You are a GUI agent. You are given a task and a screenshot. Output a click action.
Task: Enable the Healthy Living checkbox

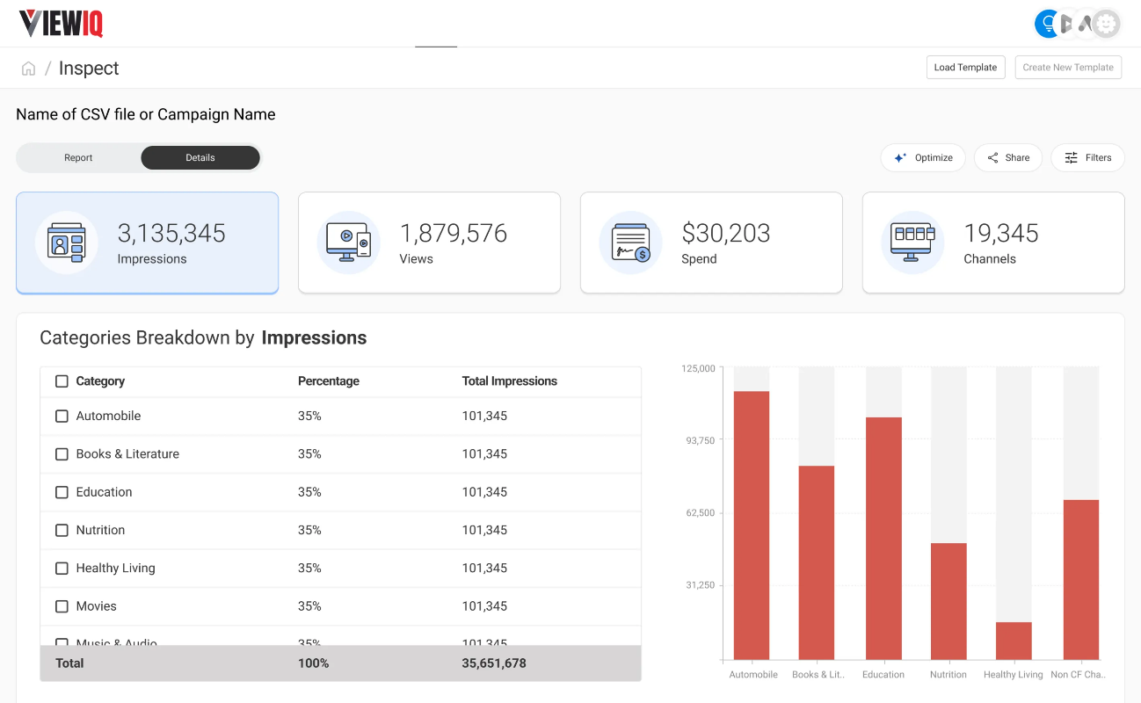(x=62, y=569)
